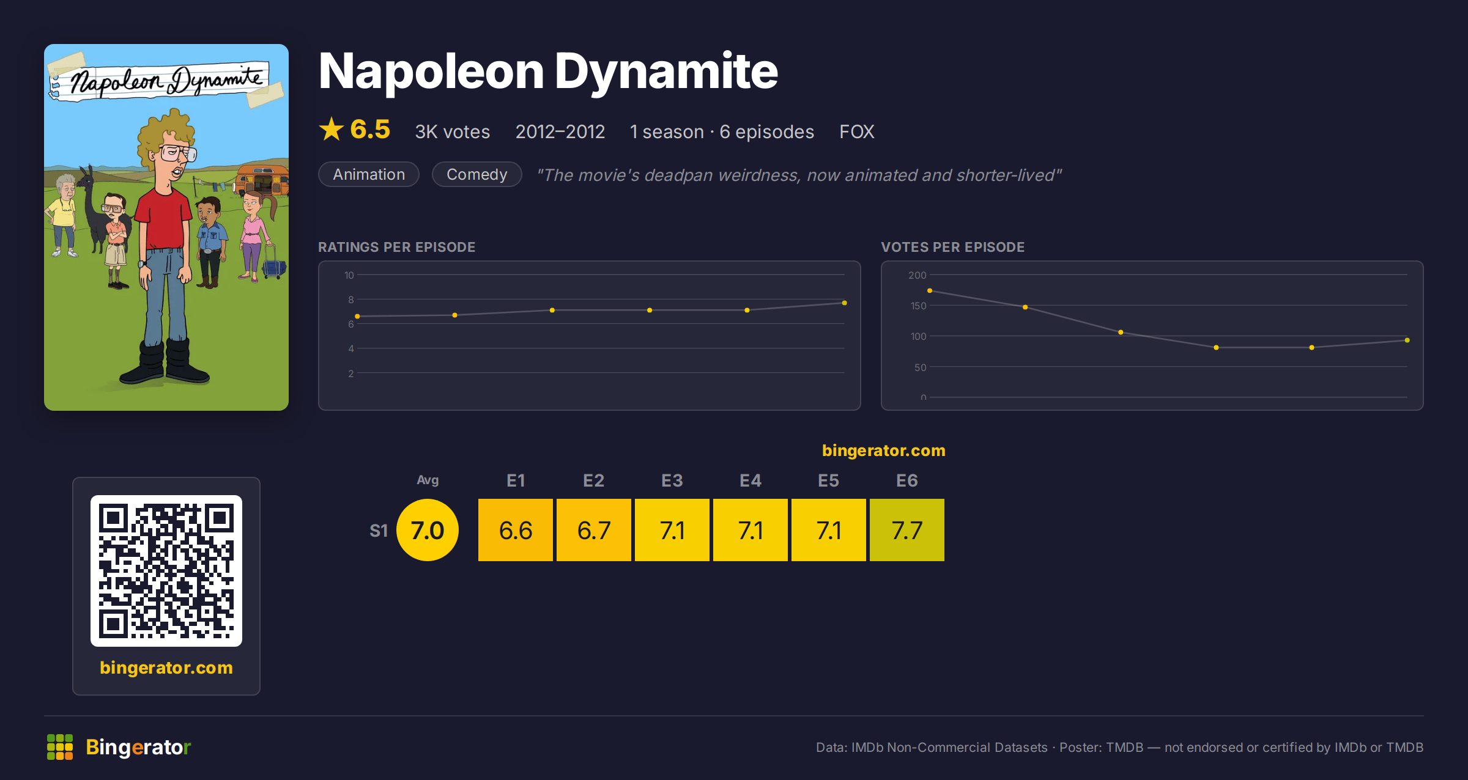Viewport: 1468px width, 780px height.
Task: Click the E5 column header
Action: point(829,480)
